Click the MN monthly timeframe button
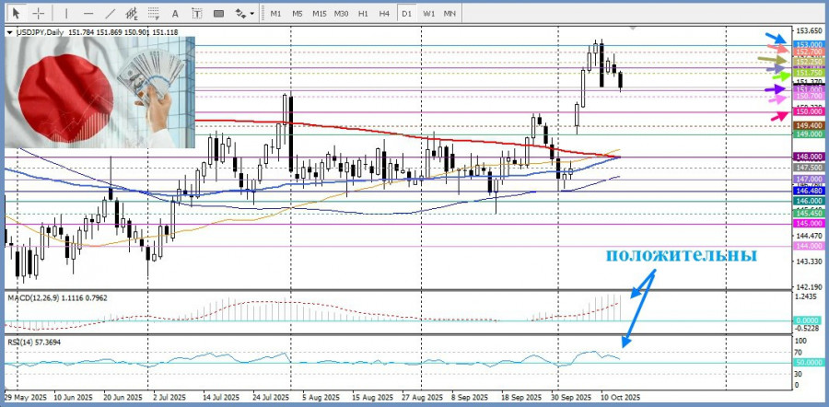The image size is (829, 407). (450, 14)
